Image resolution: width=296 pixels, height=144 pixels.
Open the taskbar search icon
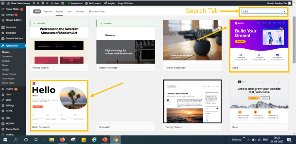point(16,140)
